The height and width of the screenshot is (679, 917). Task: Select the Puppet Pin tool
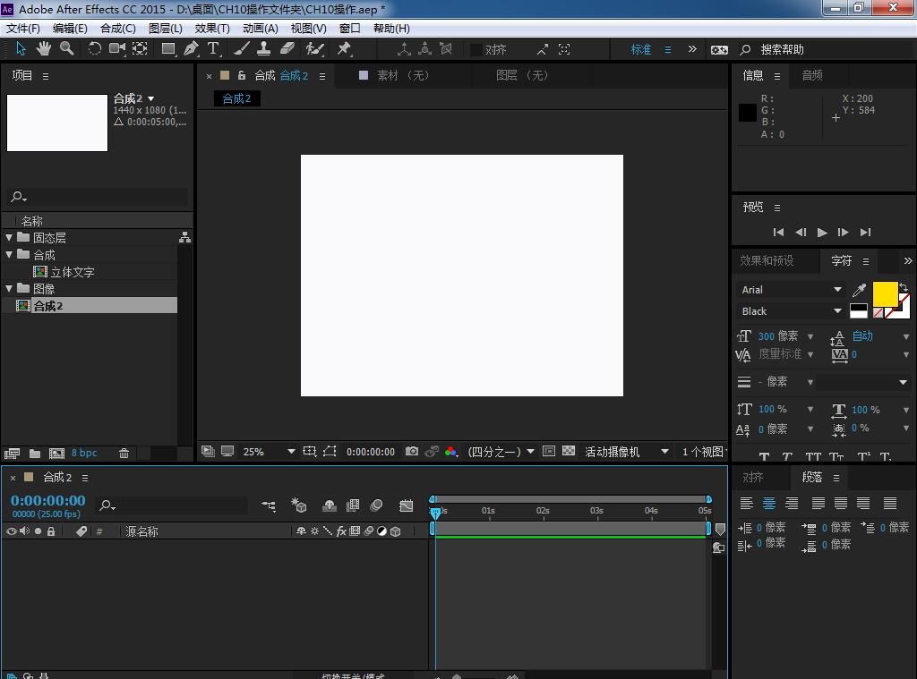(x=344, y=49)
